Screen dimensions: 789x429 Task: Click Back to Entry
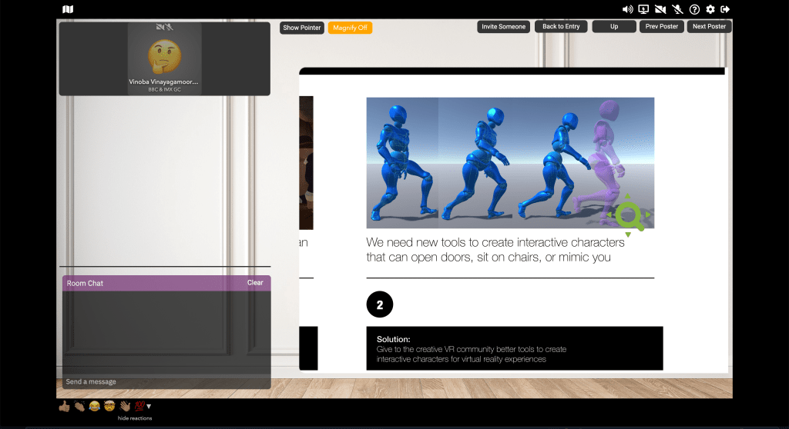(561, 27)
